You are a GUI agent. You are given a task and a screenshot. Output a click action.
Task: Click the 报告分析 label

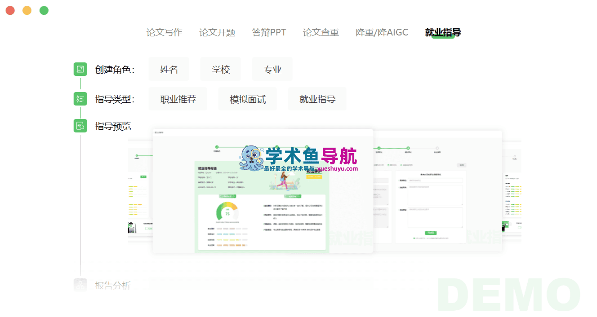[113, 285]
